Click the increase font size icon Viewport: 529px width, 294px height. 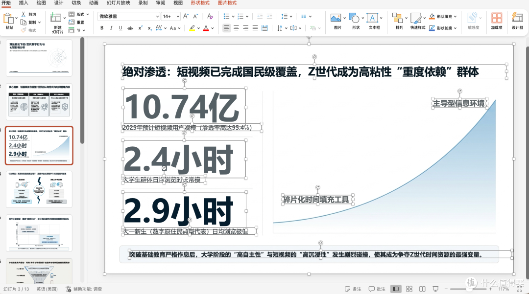click(186, 16)
